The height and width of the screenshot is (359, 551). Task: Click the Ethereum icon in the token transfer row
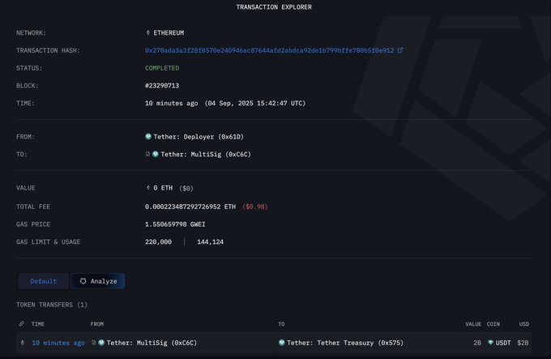(x=23, y=342)
